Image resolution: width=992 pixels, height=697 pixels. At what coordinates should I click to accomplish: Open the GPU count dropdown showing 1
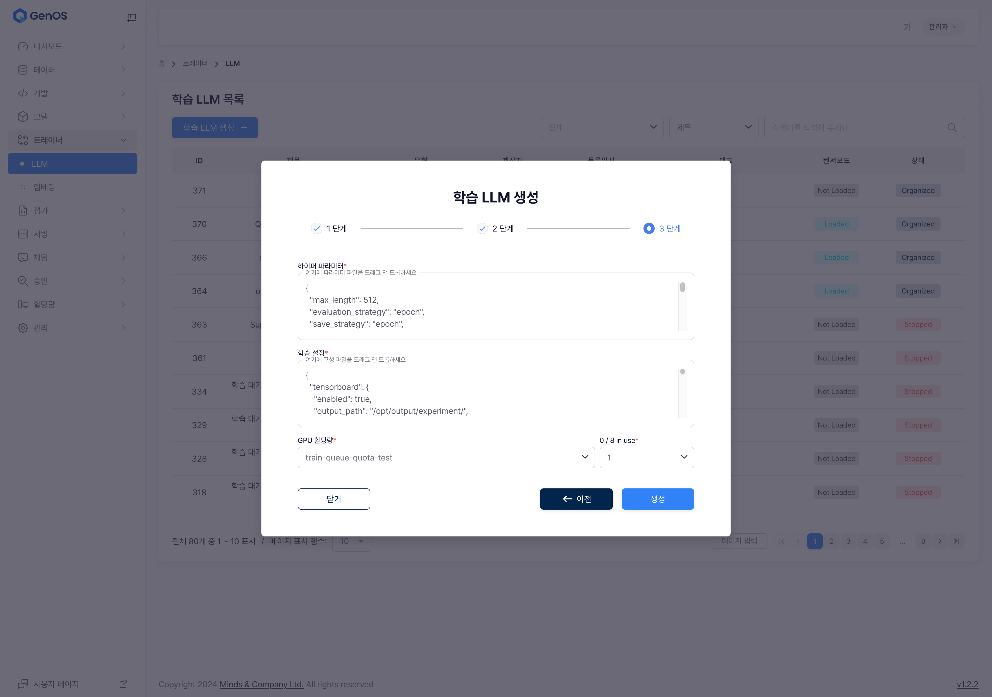click(646, 458)
